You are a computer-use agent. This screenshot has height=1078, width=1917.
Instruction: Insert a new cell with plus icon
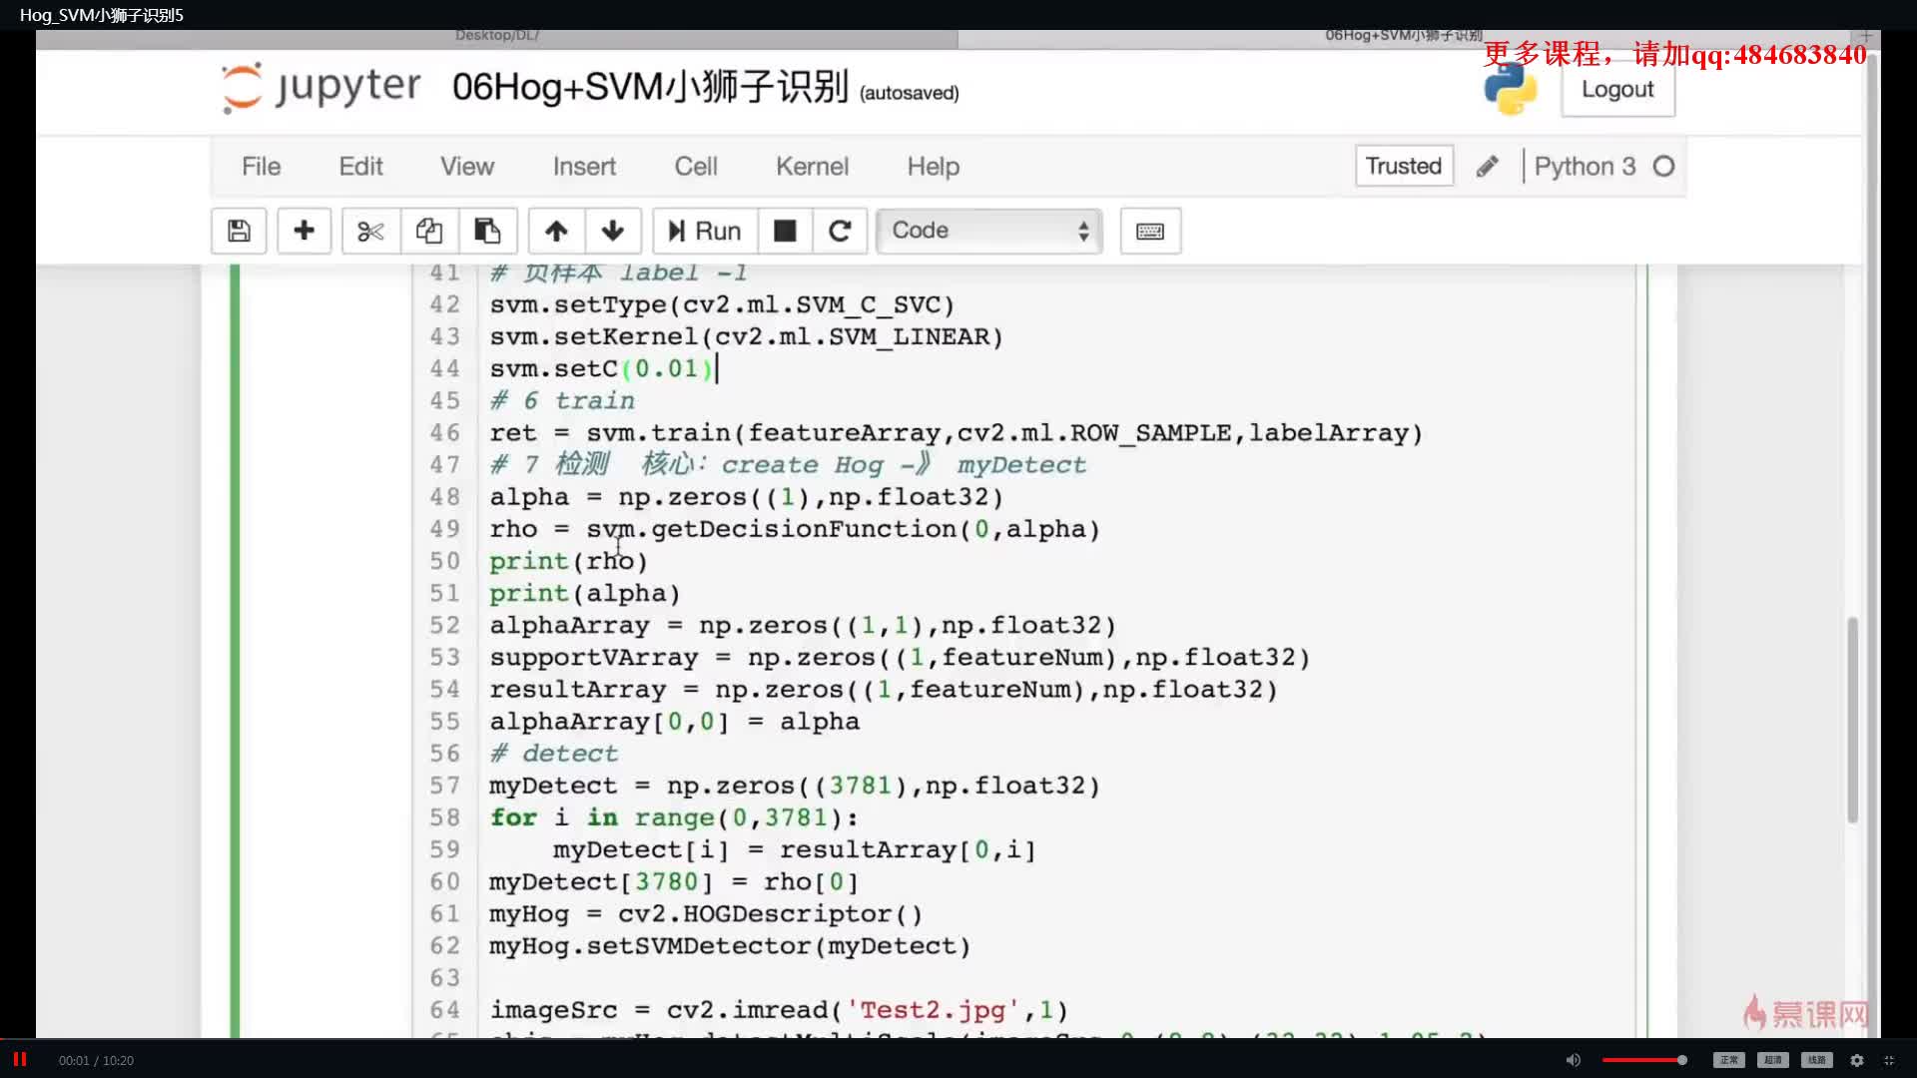click(x=304, y=232)
